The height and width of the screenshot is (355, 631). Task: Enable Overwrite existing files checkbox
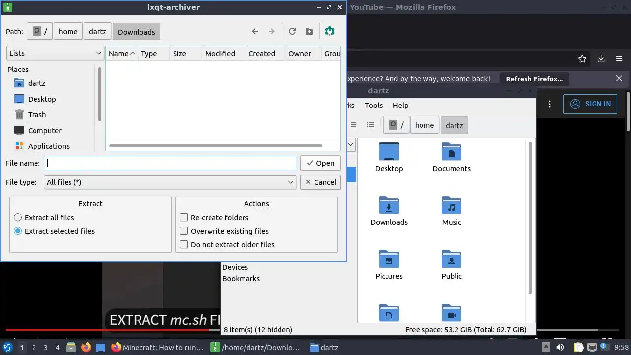pos(224,231)
